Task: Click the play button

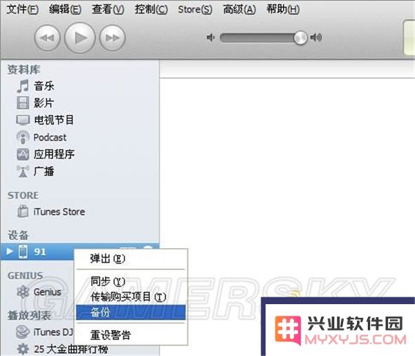Action: point(80,38)
